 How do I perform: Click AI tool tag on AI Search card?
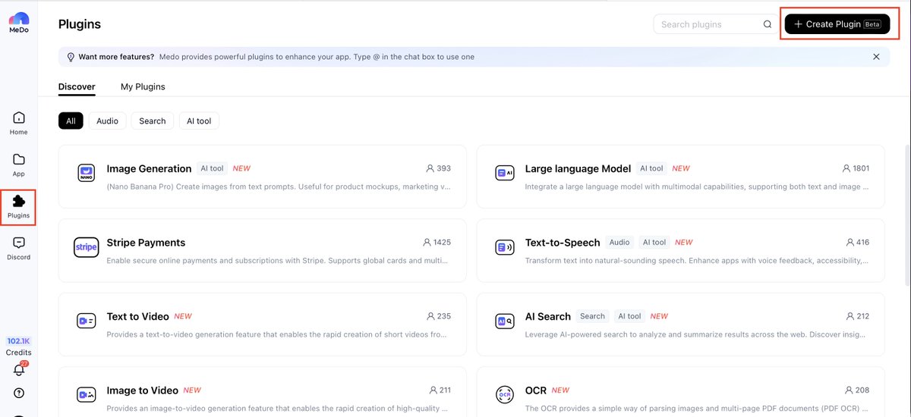pyautogui.click(x=630, y=316)
